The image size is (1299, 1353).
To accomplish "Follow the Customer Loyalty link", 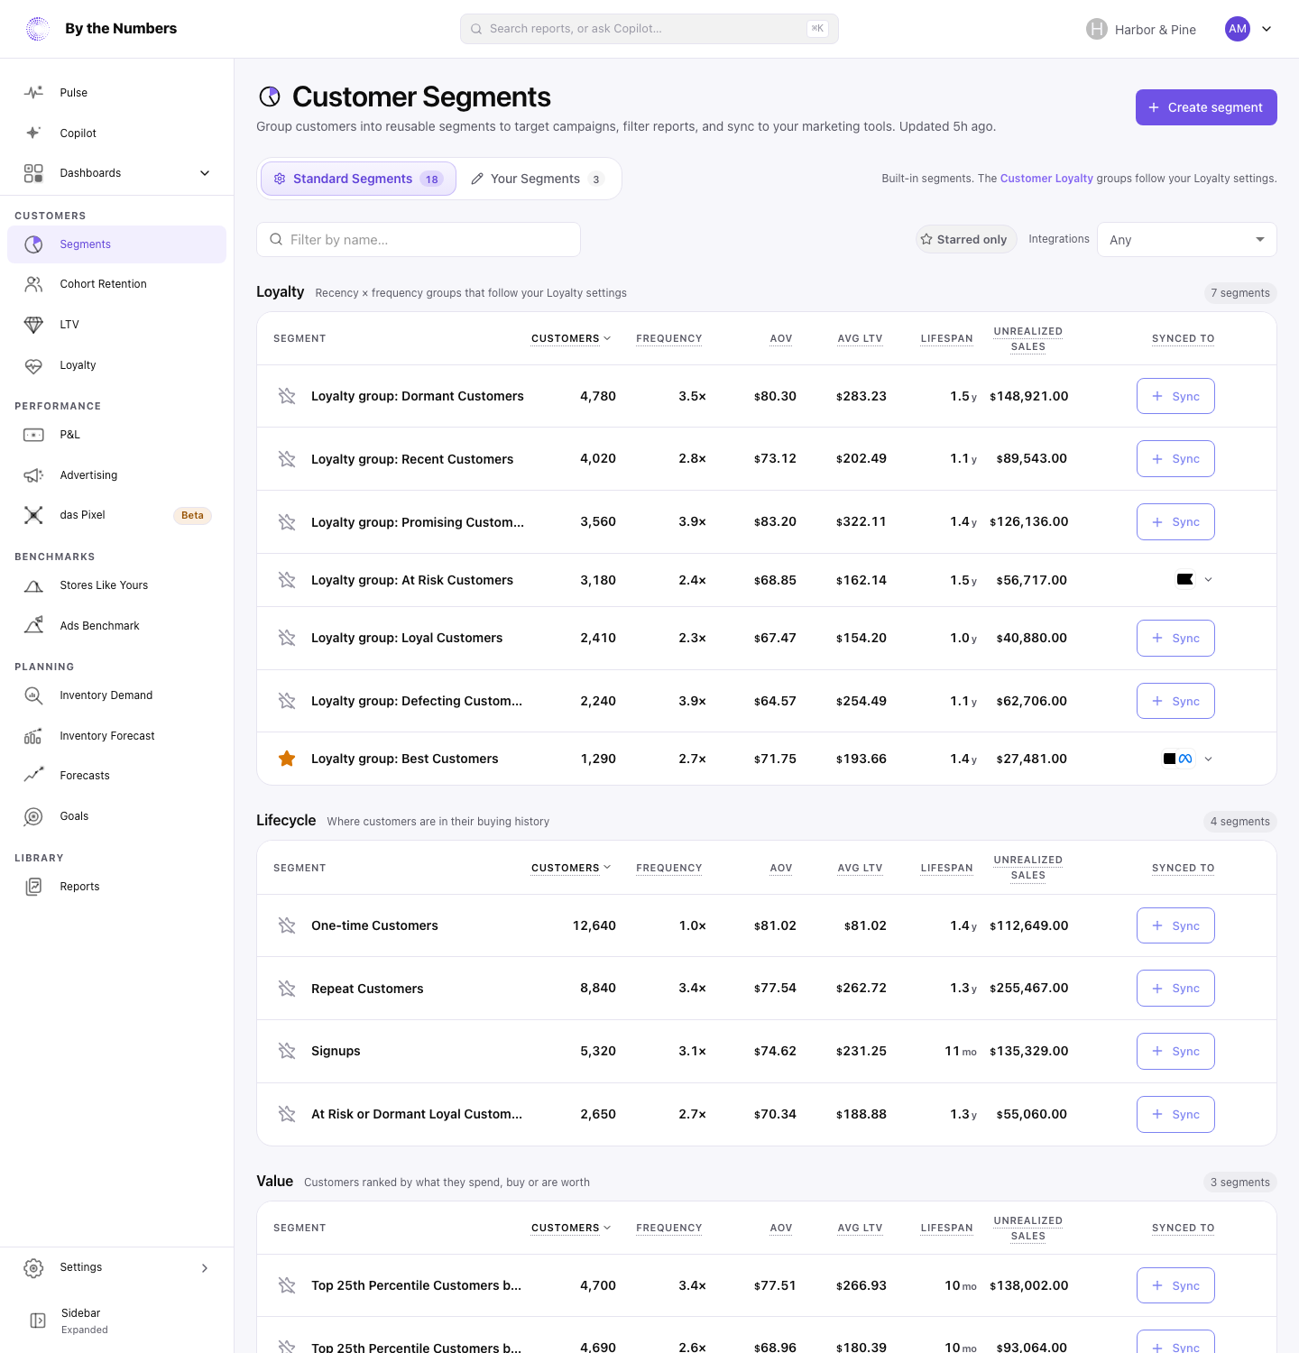I will (1046, 179).
